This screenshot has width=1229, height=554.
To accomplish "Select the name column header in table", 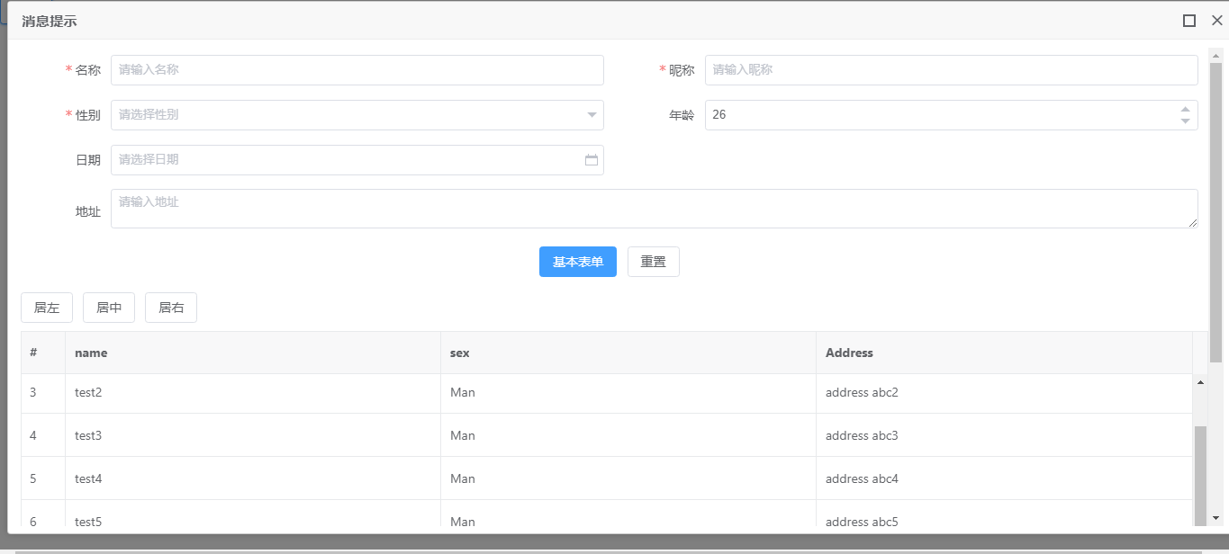I will [x=90, y=353].
